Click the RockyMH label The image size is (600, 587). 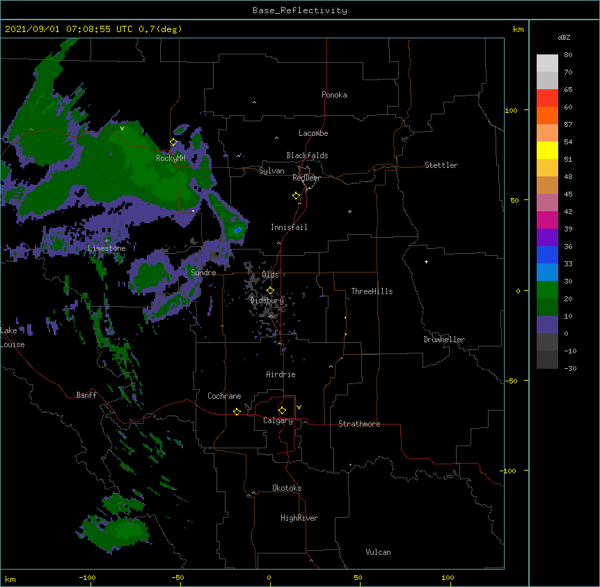point(171,158)
